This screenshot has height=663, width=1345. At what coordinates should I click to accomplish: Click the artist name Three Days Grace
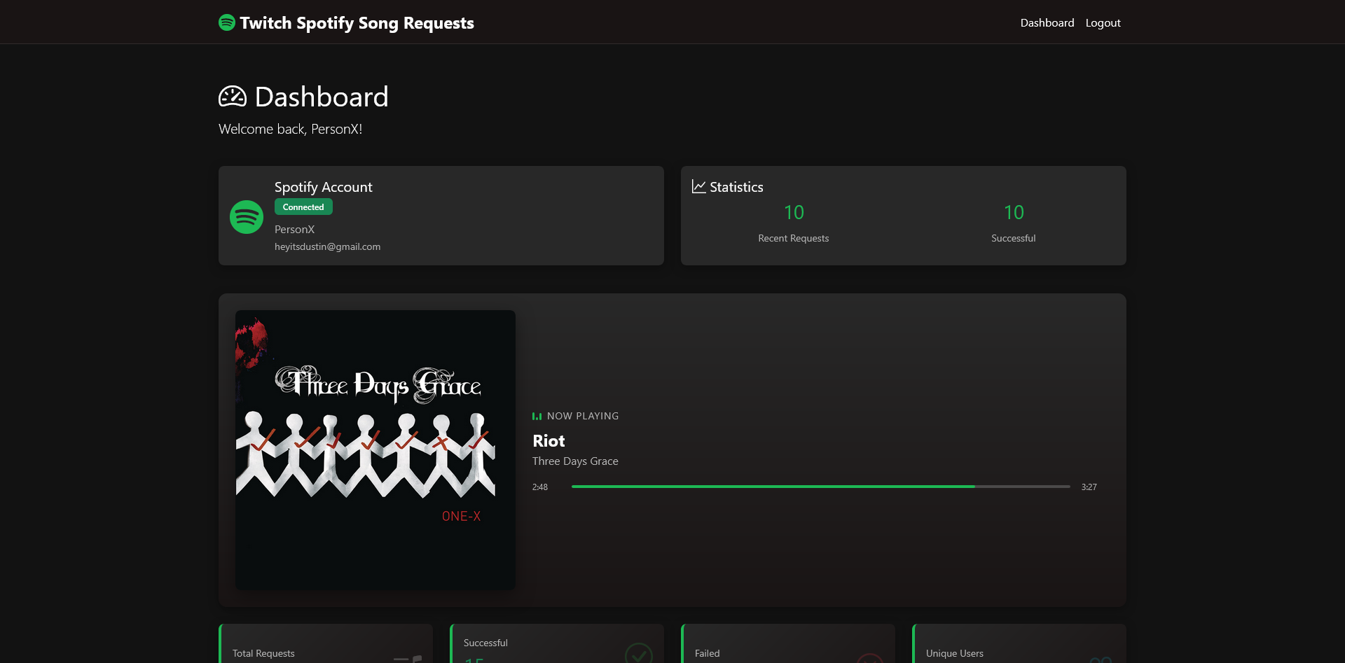[575, 461]
